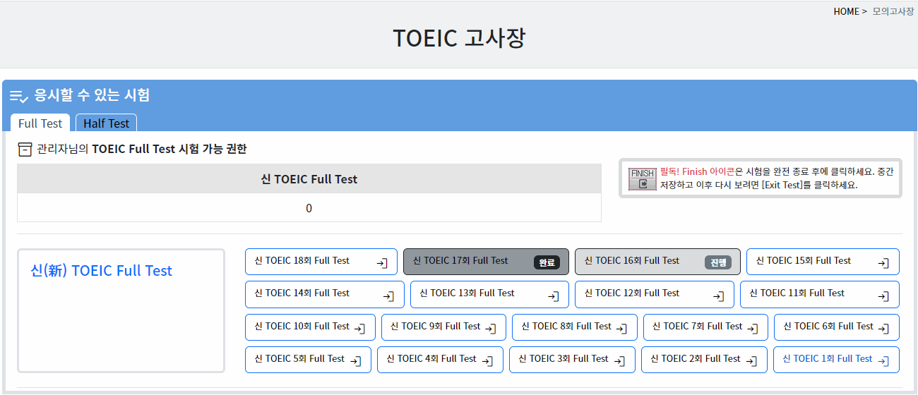Click the 신(新) TOEIC Full Test heading
The width and height of the screenshot is (918, 395).
(x=102, y=271)
